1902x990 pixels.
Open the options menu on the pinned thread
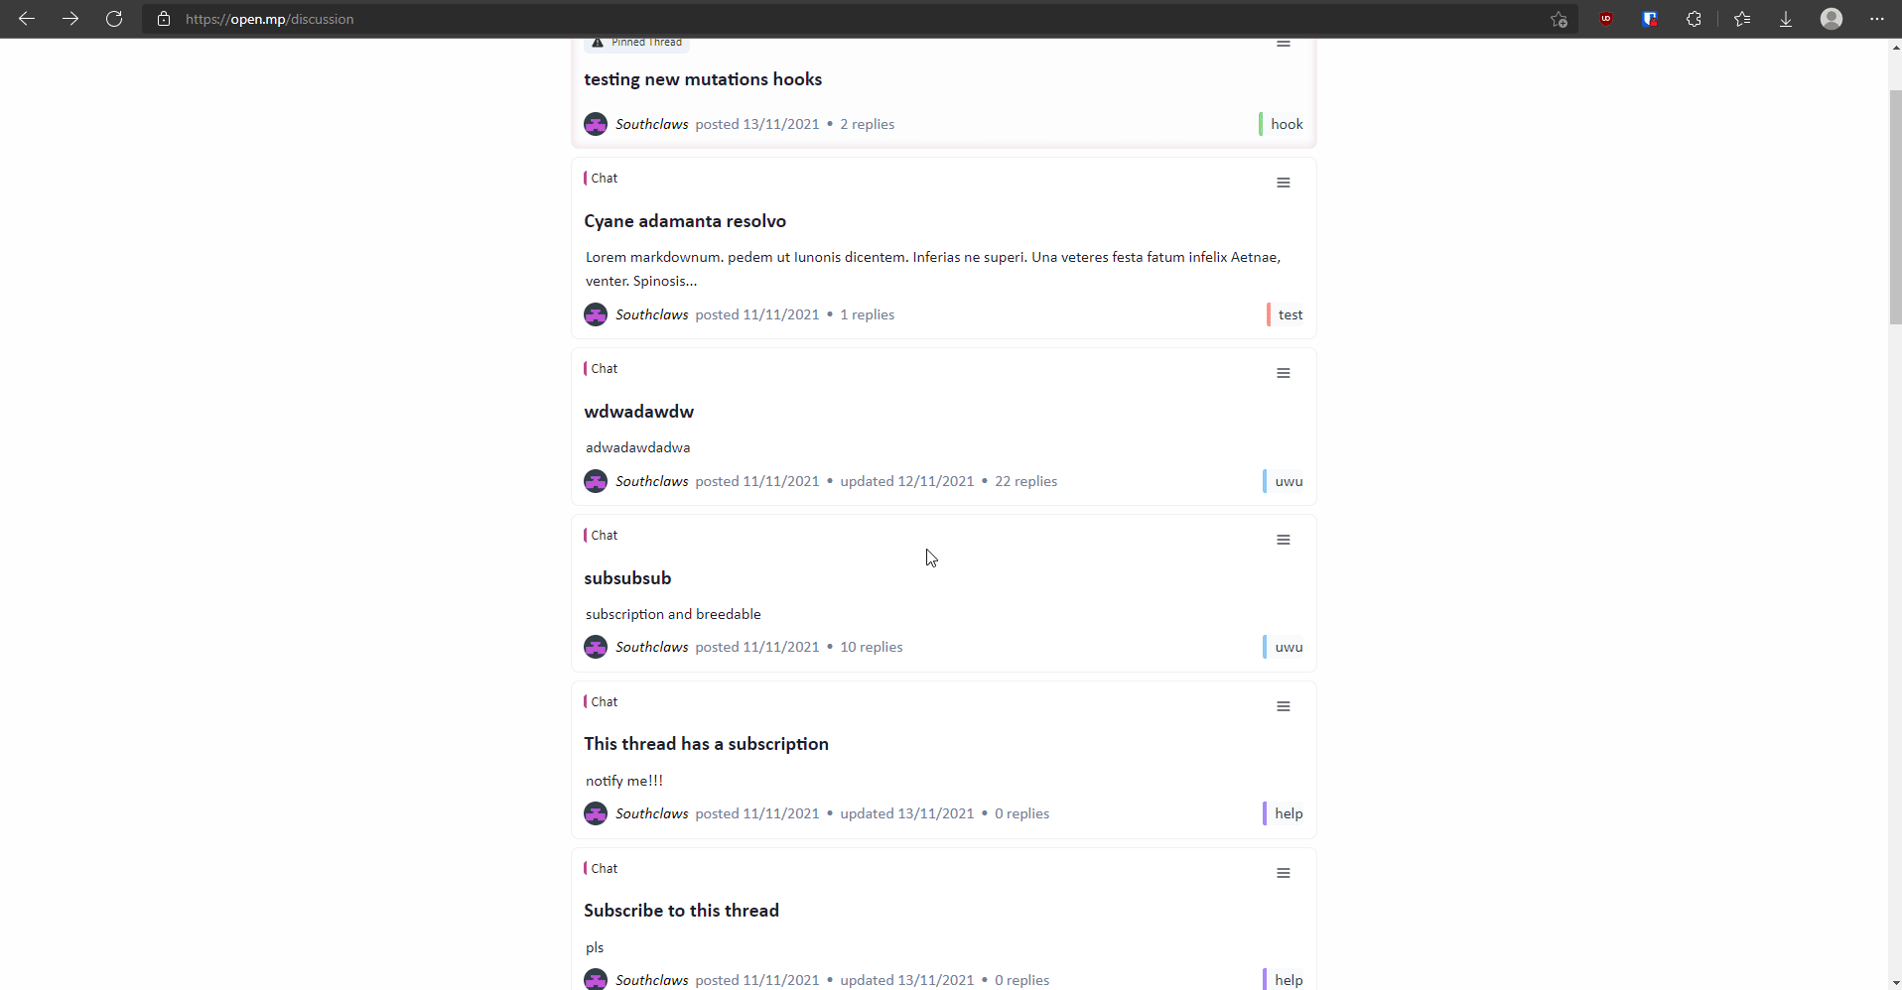[1284, 44]
